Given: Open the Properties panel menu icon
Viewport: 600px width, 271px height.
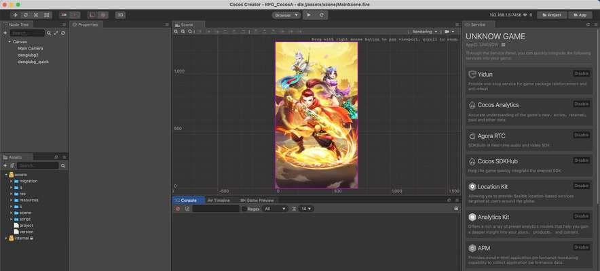Looking at the screenshot, I should pyautogui.click(x=167, y=24).
